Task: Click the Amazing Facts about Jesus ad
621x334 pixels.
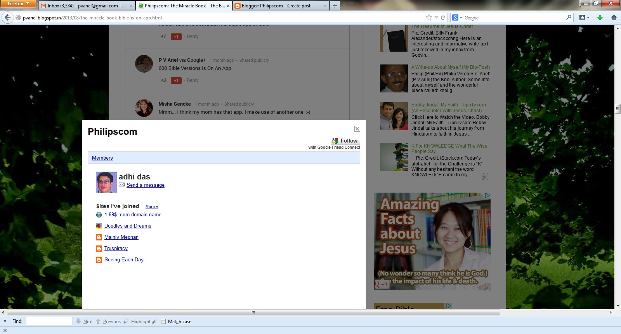Action: coord(432,241)
